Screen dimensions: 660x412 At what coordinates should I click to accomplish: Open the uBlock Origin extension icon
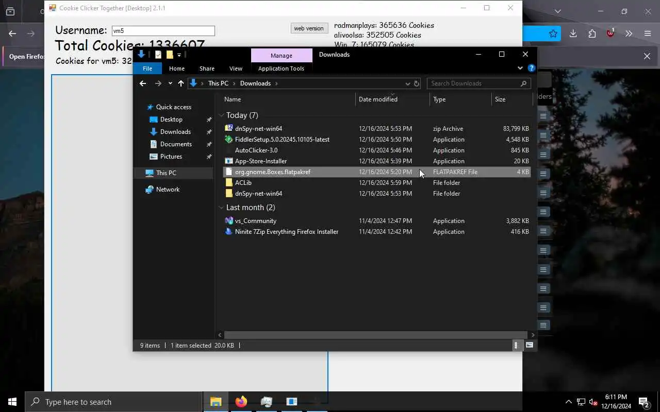[610, 33]
